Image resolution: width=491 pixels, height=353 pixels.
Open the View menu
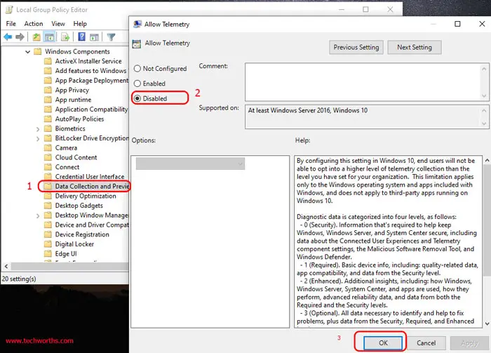coord(59,23)
